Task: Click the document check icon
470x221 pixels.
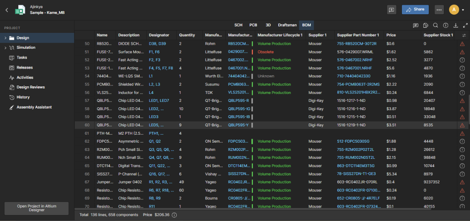Action: click(426, 25)
